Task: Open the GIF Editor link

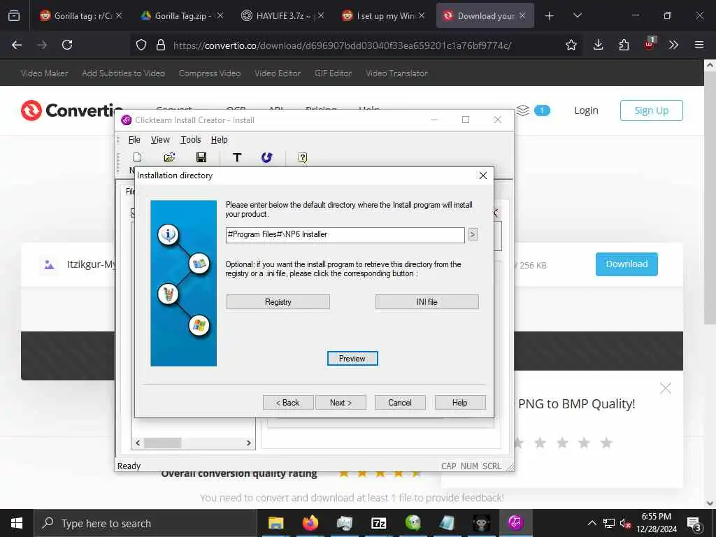Action: [333, 73]
